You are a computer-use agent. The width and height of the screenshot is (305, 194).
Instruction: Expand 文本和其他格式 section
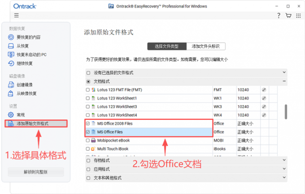284,177
